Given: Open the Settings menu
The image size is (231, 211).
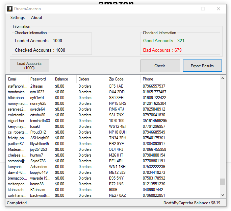Looking at the screenshot, I should click(18, 18).
